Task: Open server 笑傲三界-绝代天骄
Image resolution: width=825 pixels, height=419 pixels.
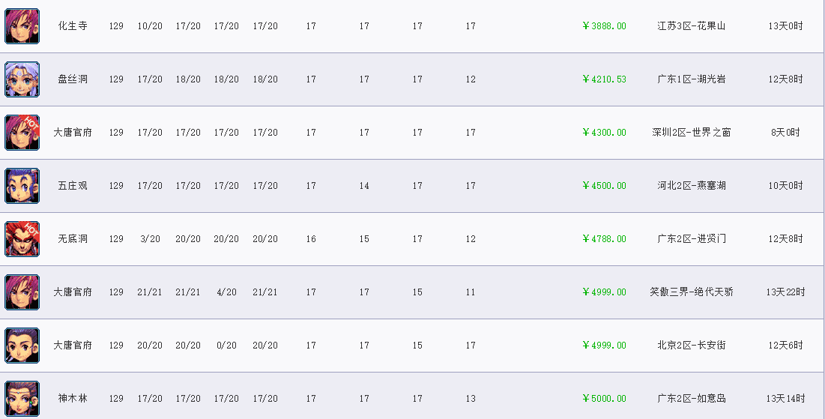Action: [x=692, y=292]
